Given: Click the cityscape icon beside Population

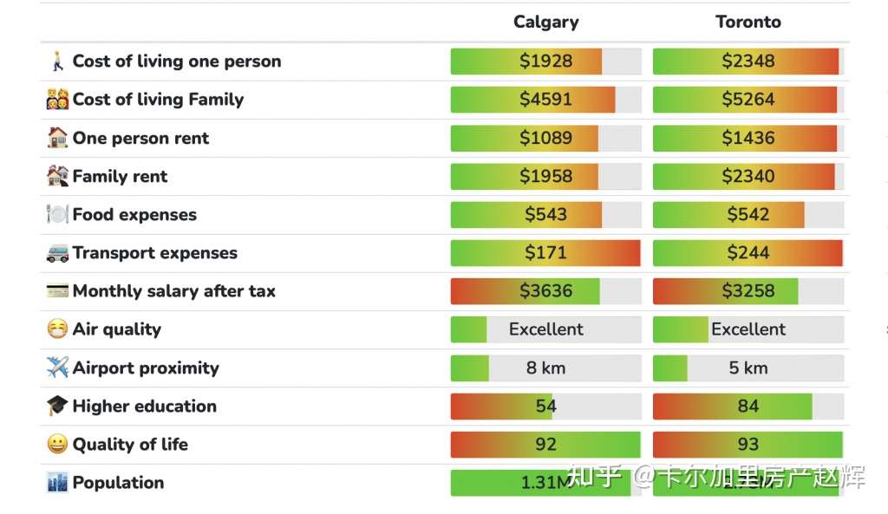Looking at the screenshot, I should 57,483.
